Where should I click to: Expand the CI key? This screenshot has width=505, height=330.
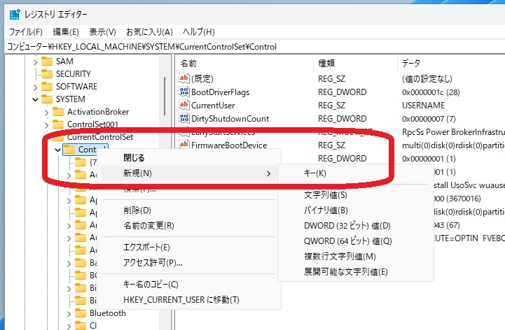tap(69, 326)
